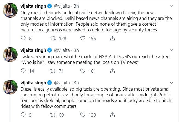Reply to the diesel availability tweet
The image size is (179, 122).
[23, 115]
